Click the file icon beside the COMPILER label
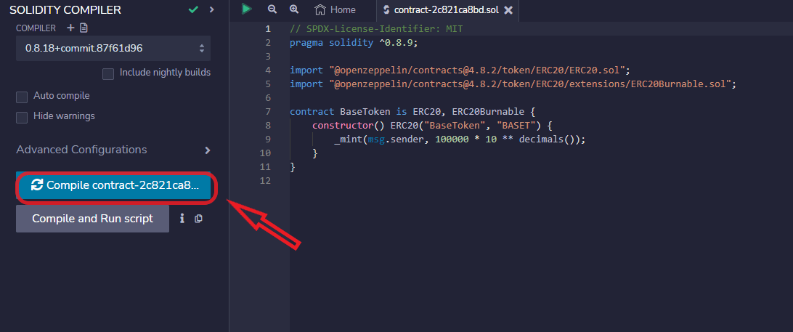 point(84,28)
